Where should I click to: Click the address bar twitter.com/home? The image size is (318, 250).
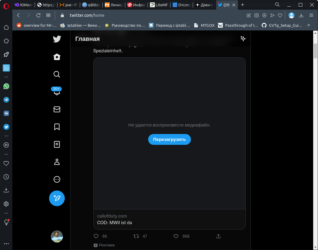click(x=87, y=15)
